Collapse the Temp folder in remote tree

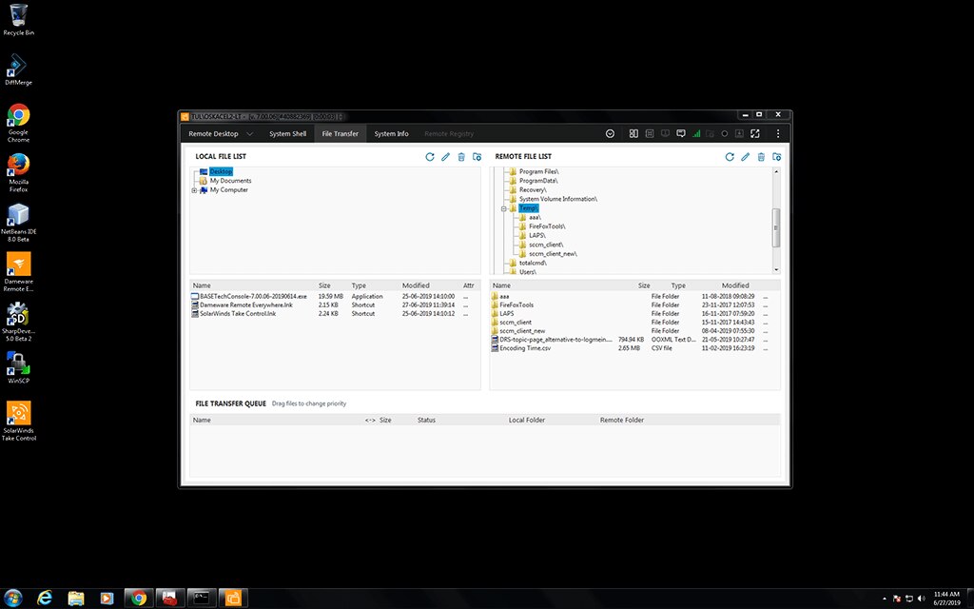[x=504, y=207]
